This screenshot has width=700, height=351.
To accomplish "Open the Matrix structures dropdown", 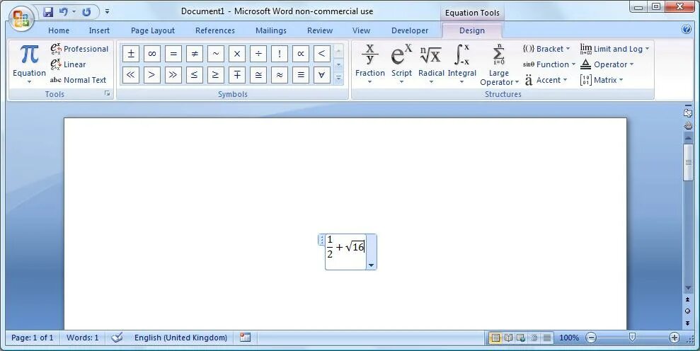I will point(602,80).
